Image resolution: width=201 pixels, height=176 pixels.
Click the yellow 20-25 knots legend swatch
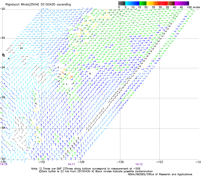pyautogui.click(x=150, y=3)
